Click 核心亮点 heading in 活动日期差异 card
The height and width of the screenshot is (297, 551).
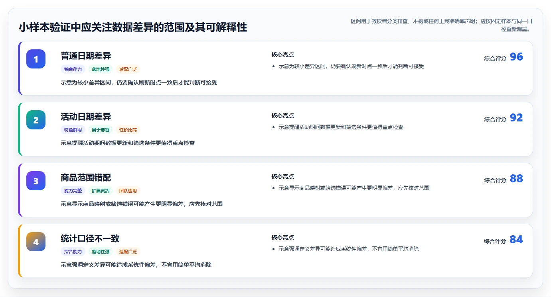[x=282, y=115]
